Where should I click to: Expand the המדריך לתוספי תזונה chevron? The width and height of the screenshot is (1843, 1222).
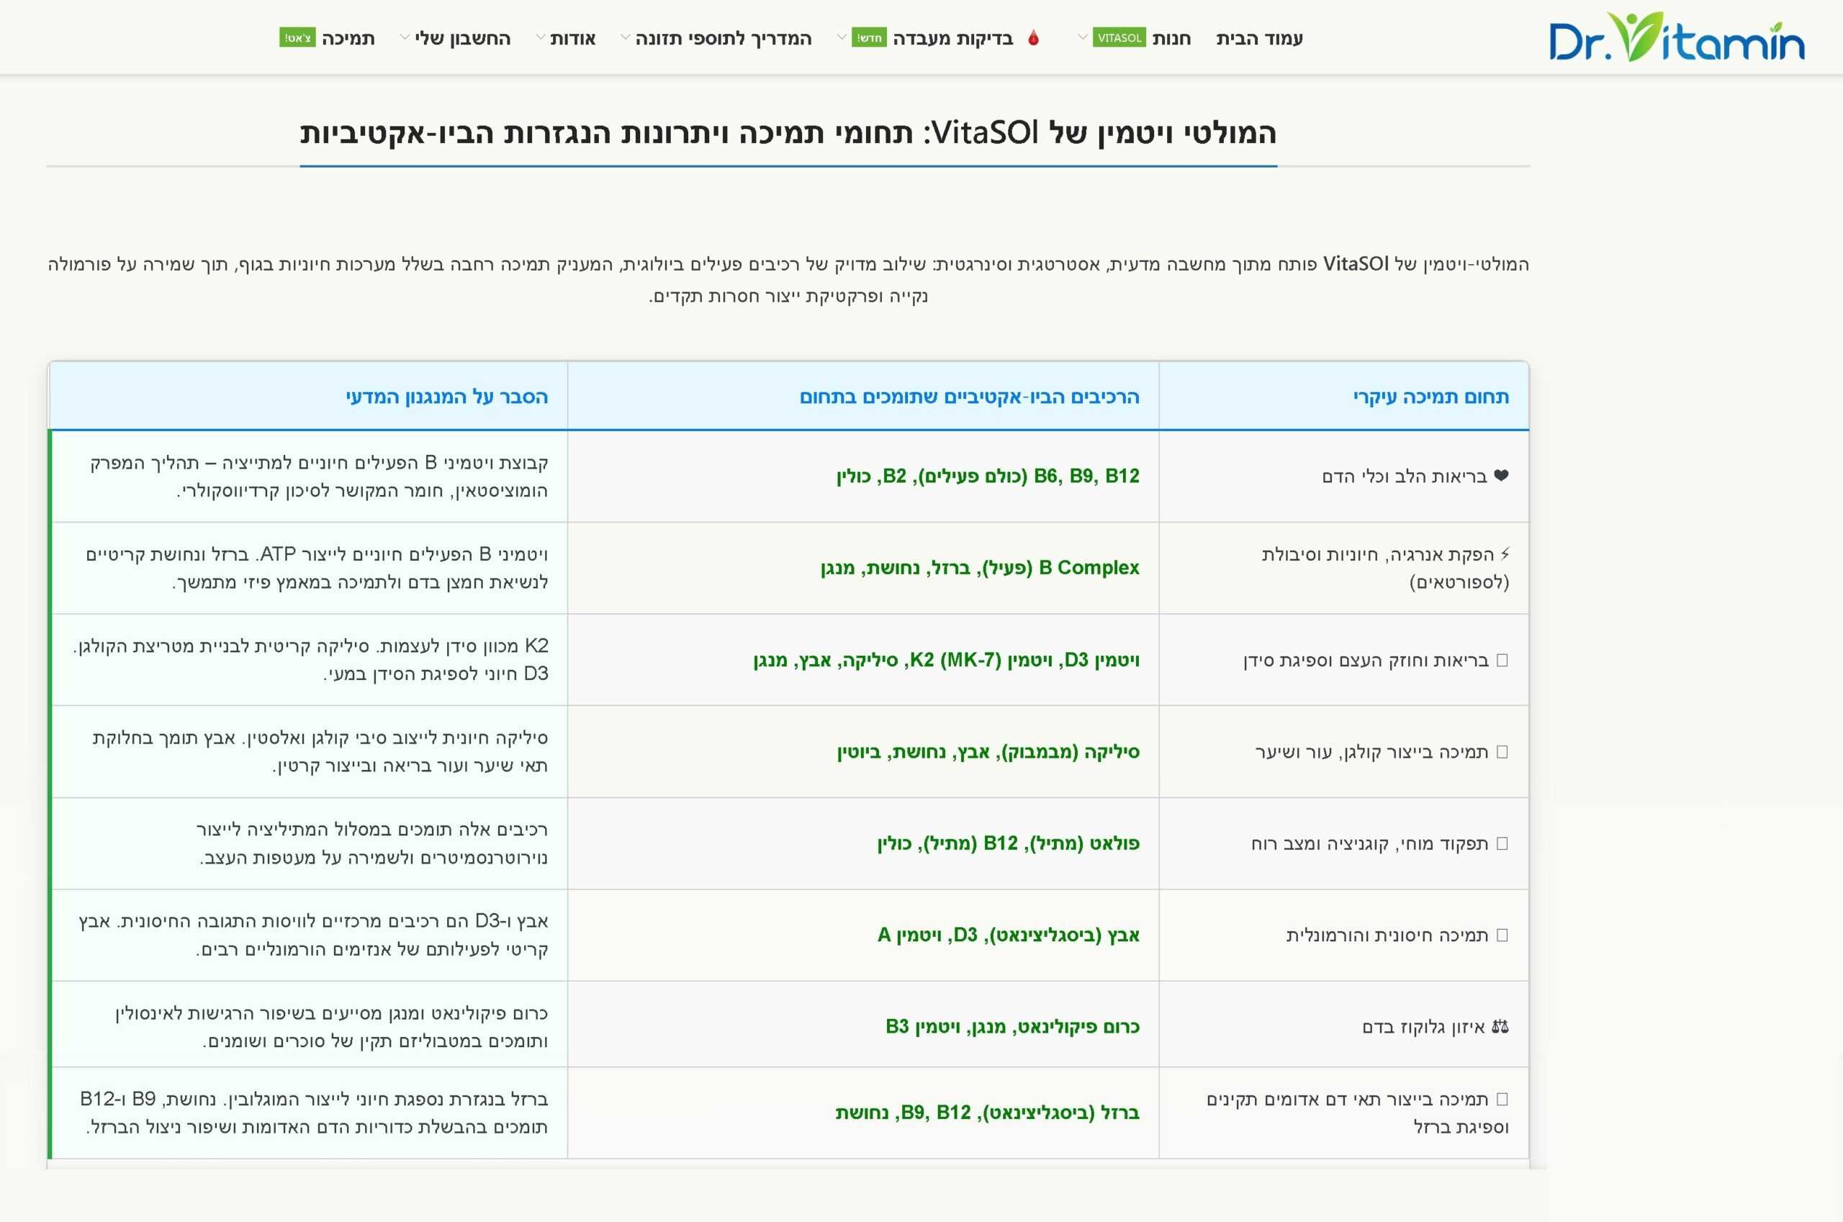pyautogui.click(x=623, y=37)
